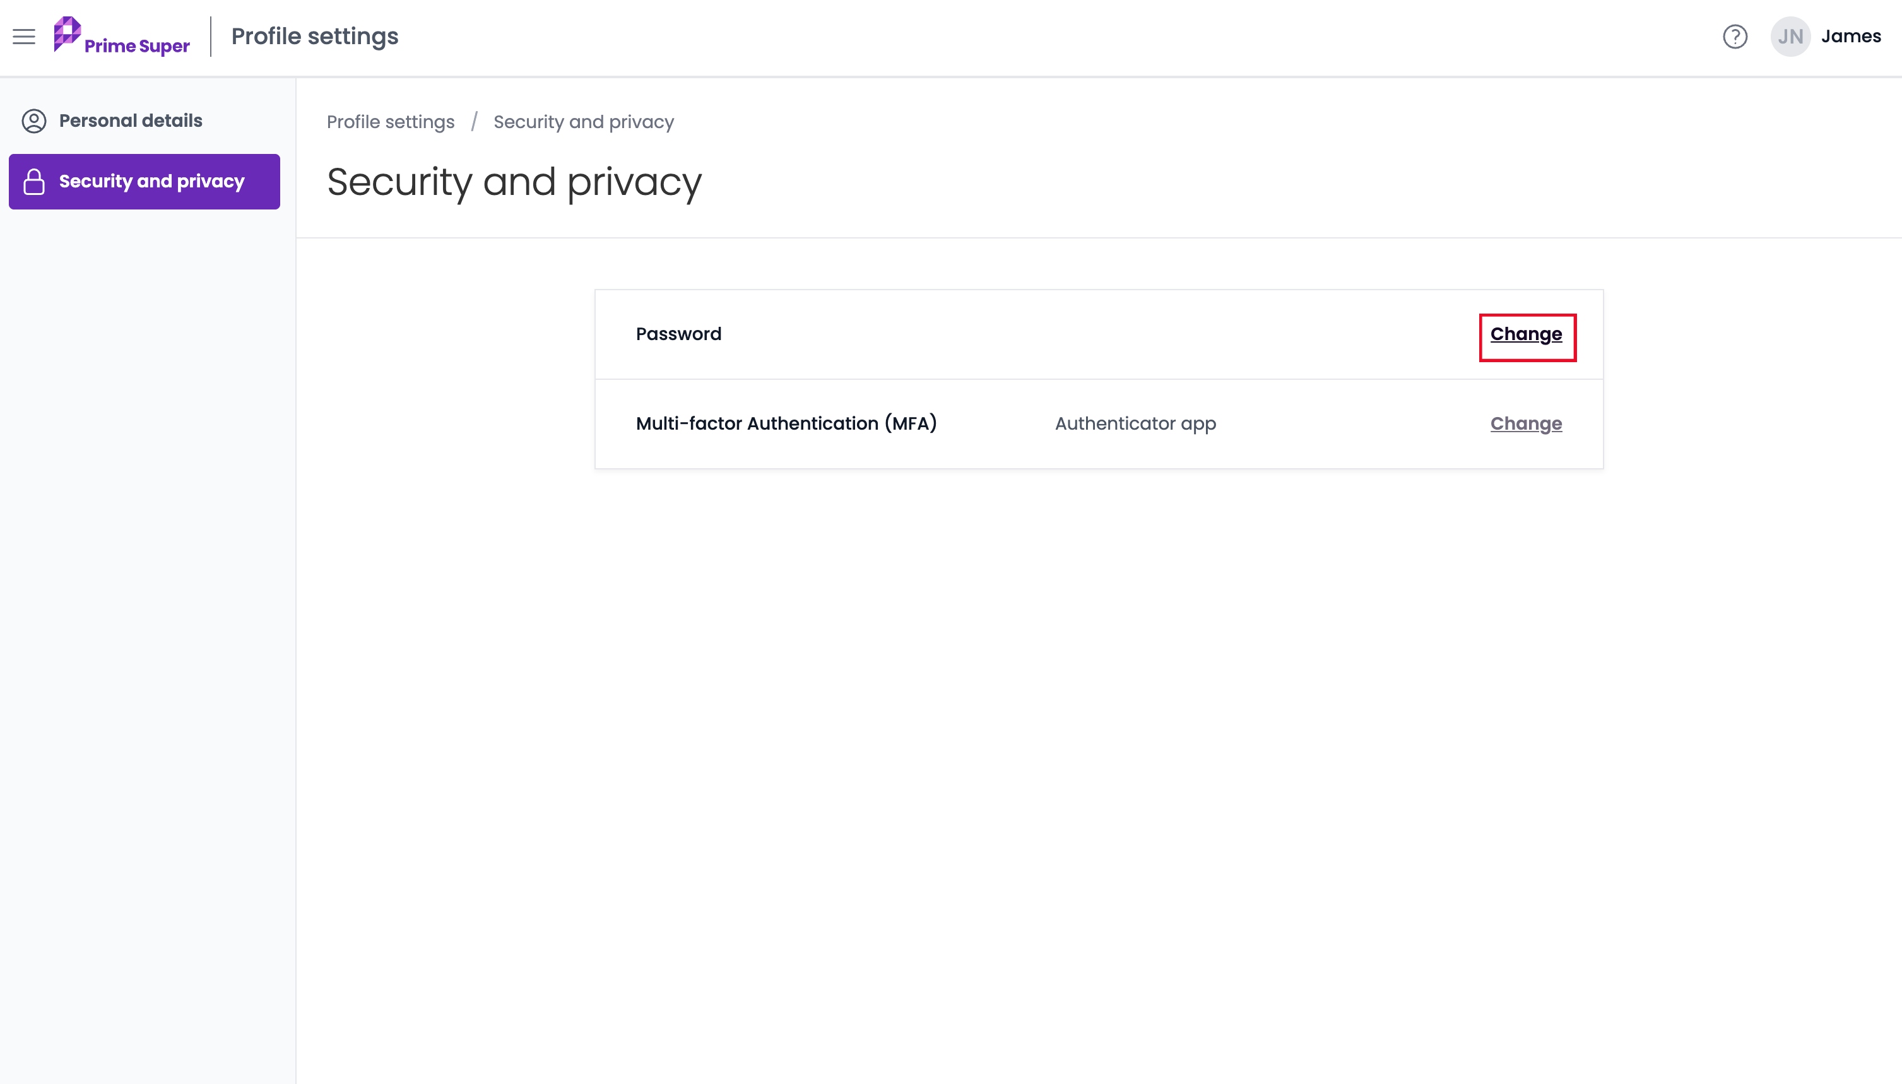Viewport: 1902px width, 1084px height.
Task: Click Security and privacy breadcrumb
Action: (584, 122)
